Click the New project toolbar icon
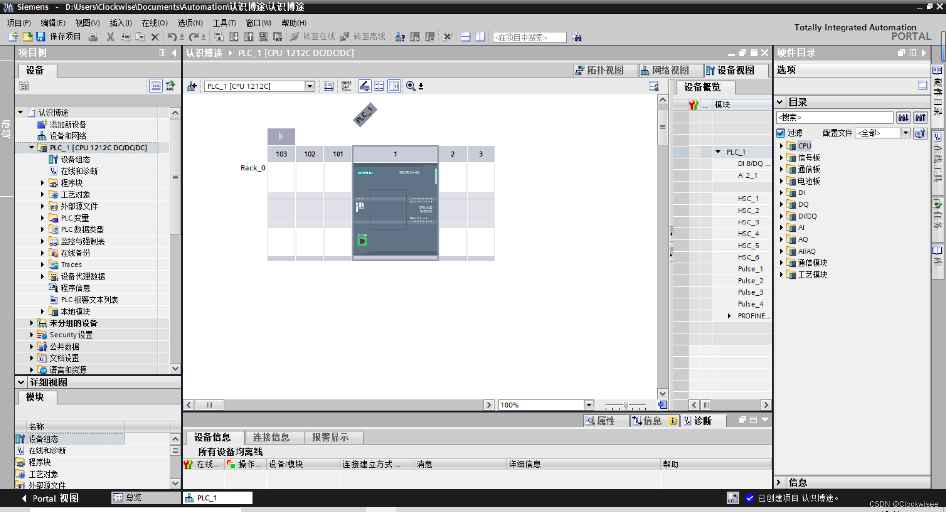The image size is (946, 512). tap(13, 37)
